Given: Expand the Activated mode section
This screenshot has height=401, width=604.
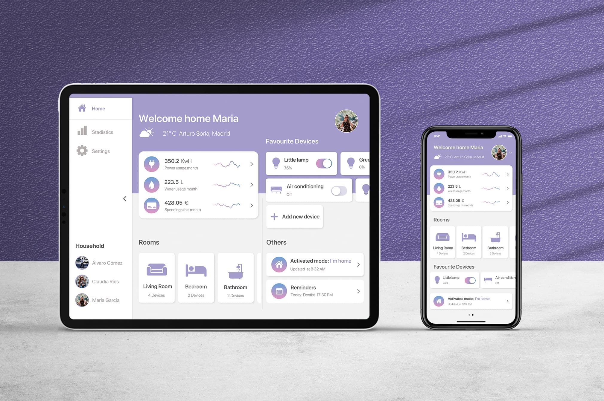Looking at the screenshot, I should coord(359,264).
